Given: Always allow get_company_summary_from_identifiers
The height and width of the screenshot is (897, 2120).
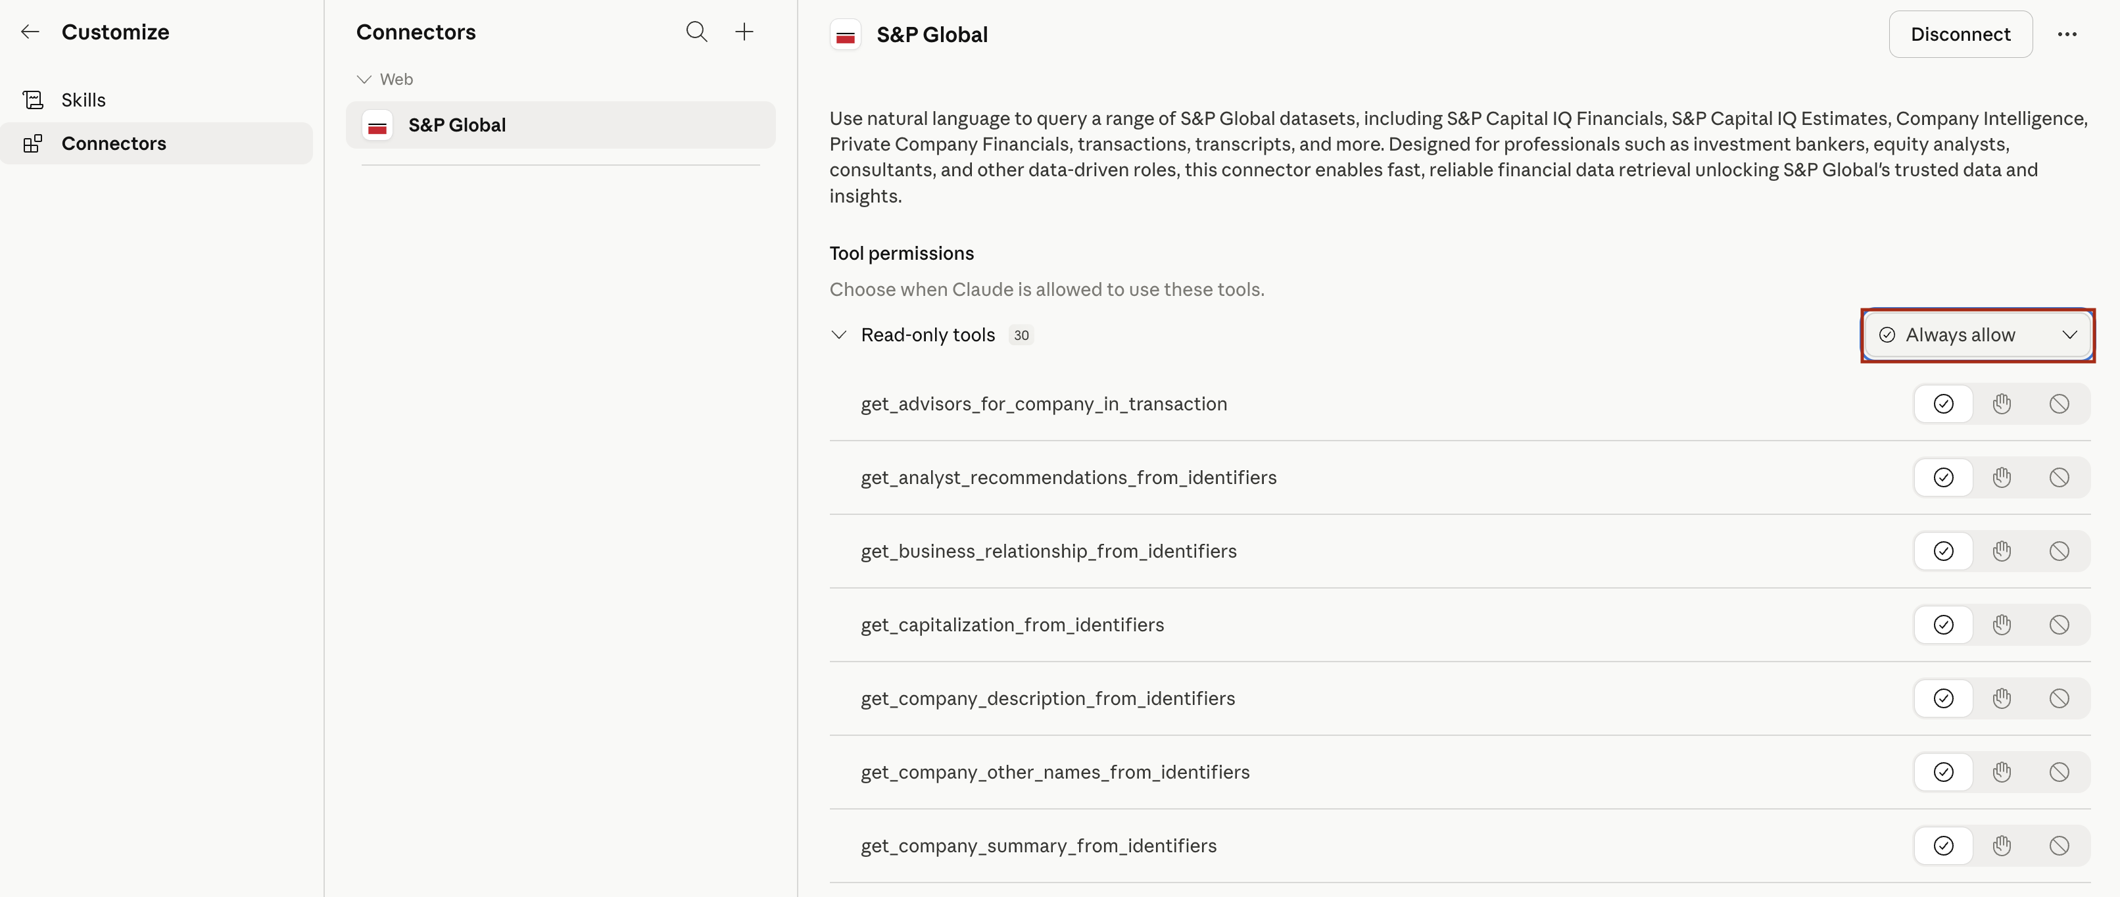Looking at the screenshot, I should (x=1943, y=846).
